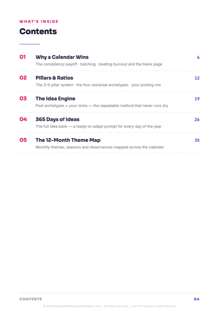
Task: Jump to page 26 entry
Action: click(x=197, y=120)
